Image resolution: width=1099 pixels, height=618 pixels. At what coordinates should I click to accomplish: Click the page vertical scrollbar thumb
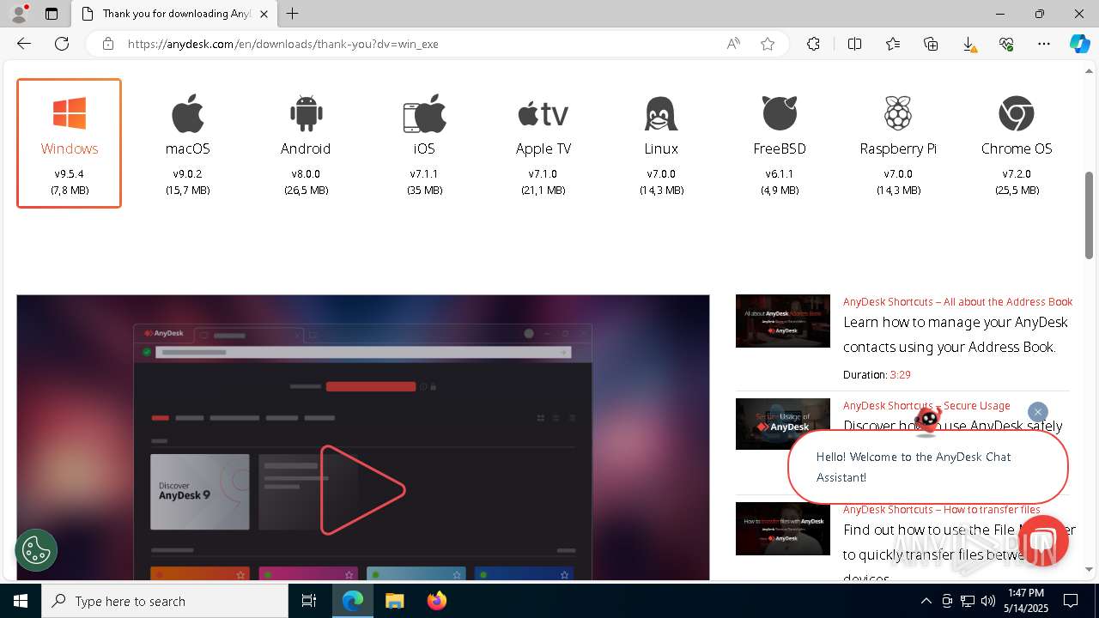1090,215
